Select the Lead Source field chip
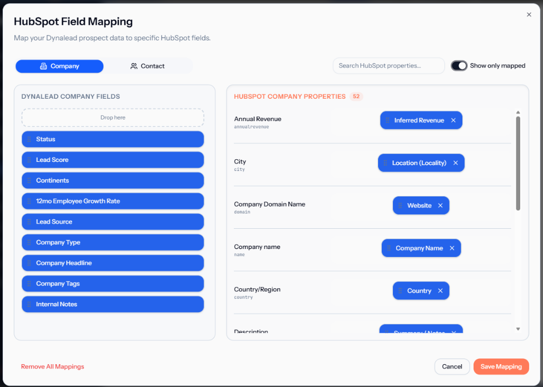Image resolution: width=543 pixels, height=387 pixels. click(x=113, y=221)
